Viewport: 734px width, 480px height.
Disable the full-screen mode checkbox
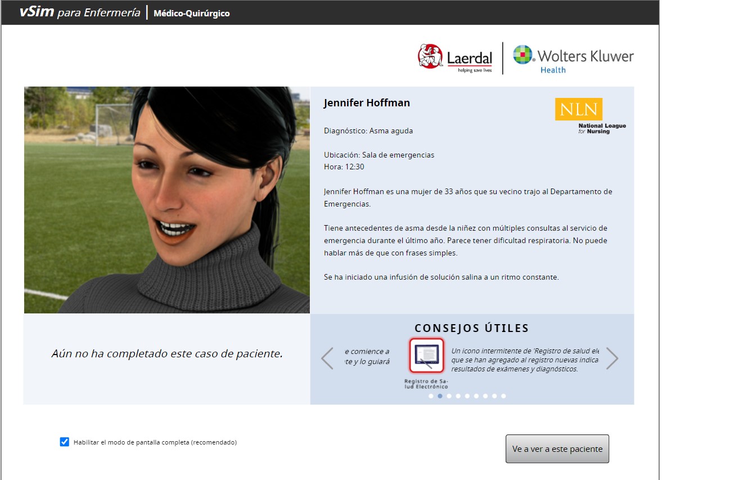pos(64,442)
